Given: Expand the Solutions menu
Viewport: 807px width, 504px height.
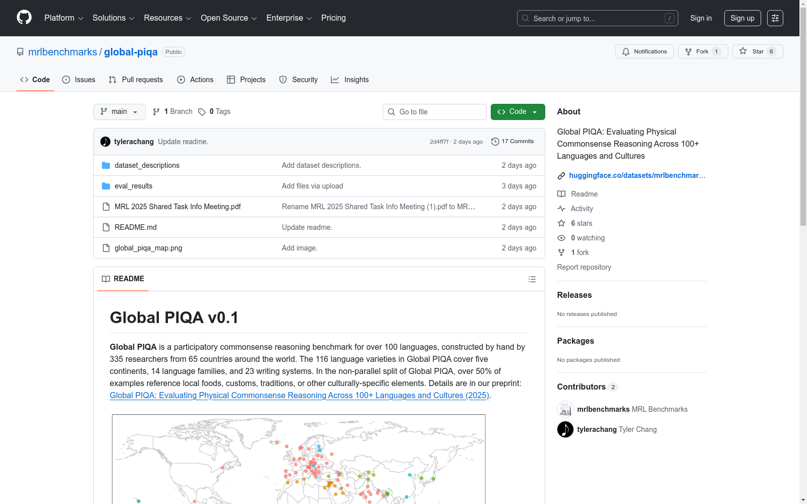Looking at the screenshot, I should [113, 18].
